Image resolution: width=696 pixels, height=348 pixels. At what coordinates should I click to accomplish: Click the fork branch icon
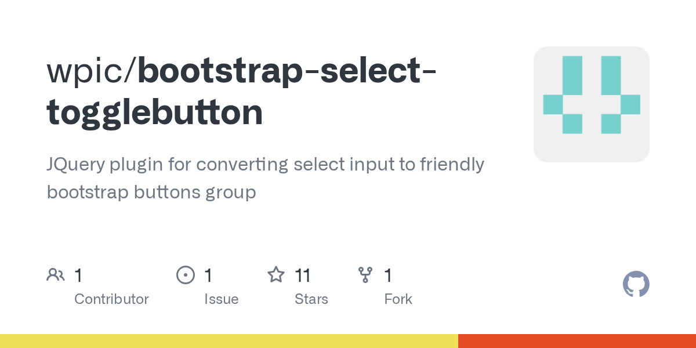point(365,275)
